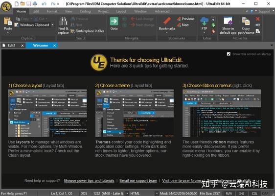Open a file via the folder icon
This screenshot has width=275, height=196.
[23, 4]
